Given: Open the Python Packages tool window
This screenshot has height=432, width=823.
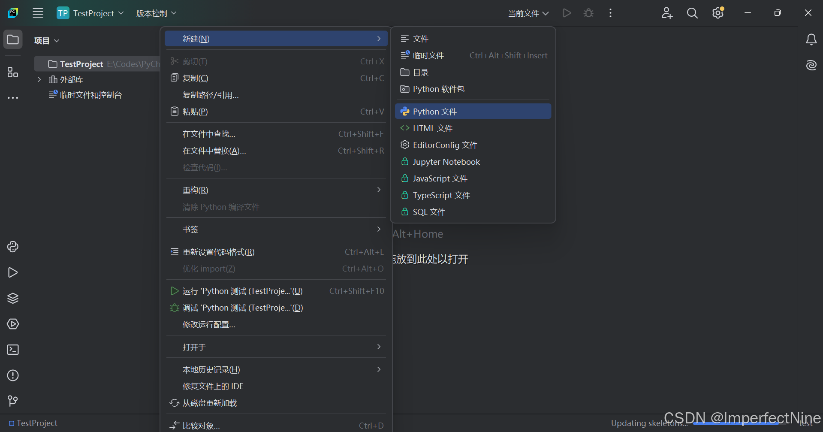Looking at the screenshot, I should point(13,247).
